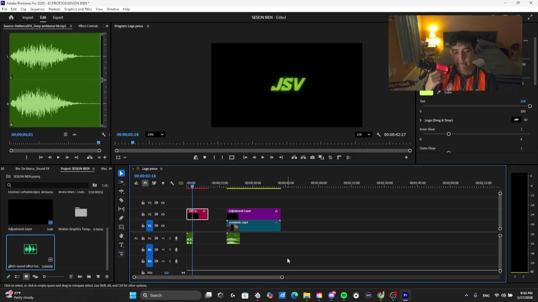Open Spotify from the taskbar
538x302 pixels.
[344, 295]
